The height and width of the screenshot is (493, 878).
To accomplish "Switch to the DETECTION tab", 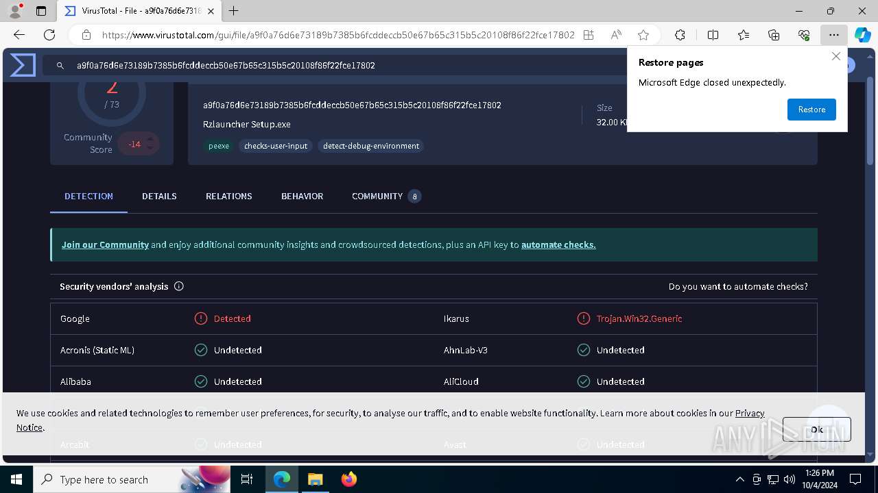I will click(x=88, y=196).
